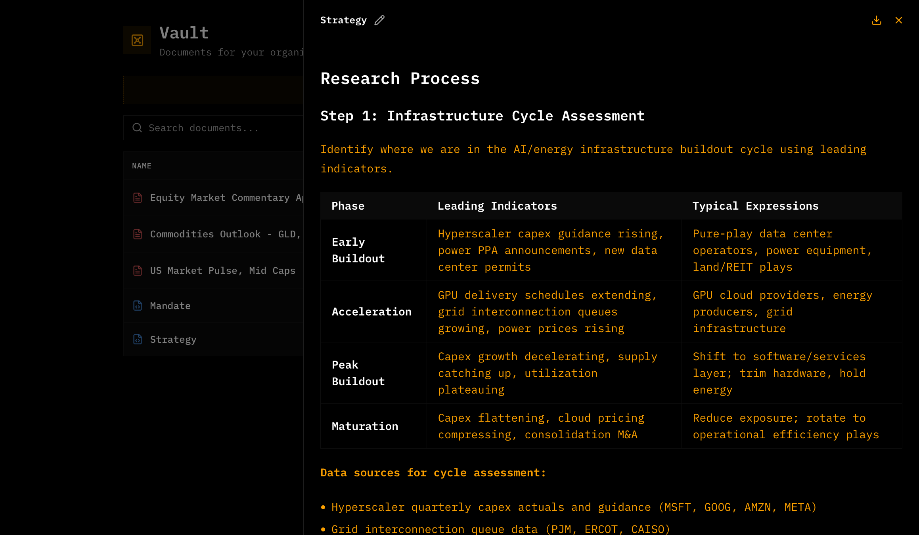Close the Strategy document viewer
The image size is (919, 535).
coord(898,20)
